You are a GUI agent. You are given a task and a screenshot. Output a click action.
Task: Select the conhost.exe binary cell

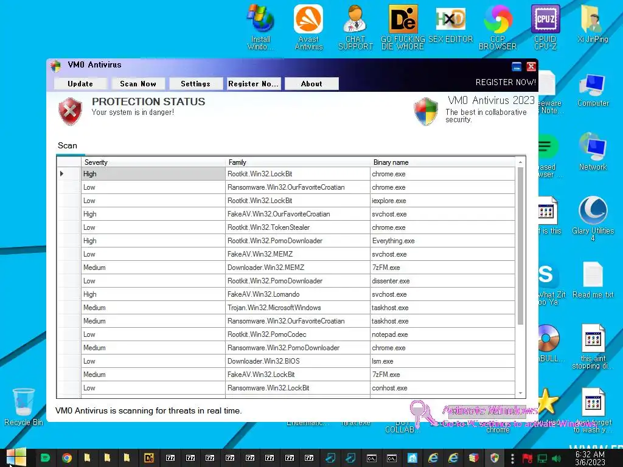442,388
